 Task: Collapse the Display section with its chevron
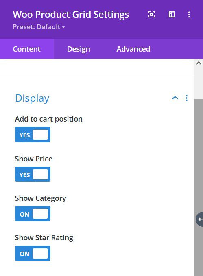point(175,98)
